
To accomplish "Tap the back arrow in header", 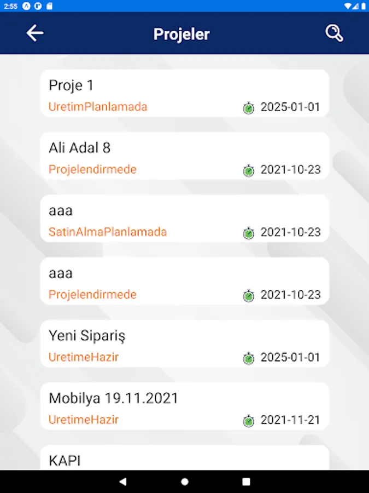I will pyautogui.click(x=35, y=33).
